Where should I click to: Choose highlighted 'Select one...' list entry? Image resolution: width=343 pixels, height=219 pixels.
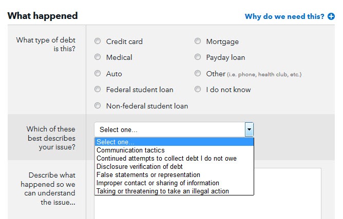(174, 142)
